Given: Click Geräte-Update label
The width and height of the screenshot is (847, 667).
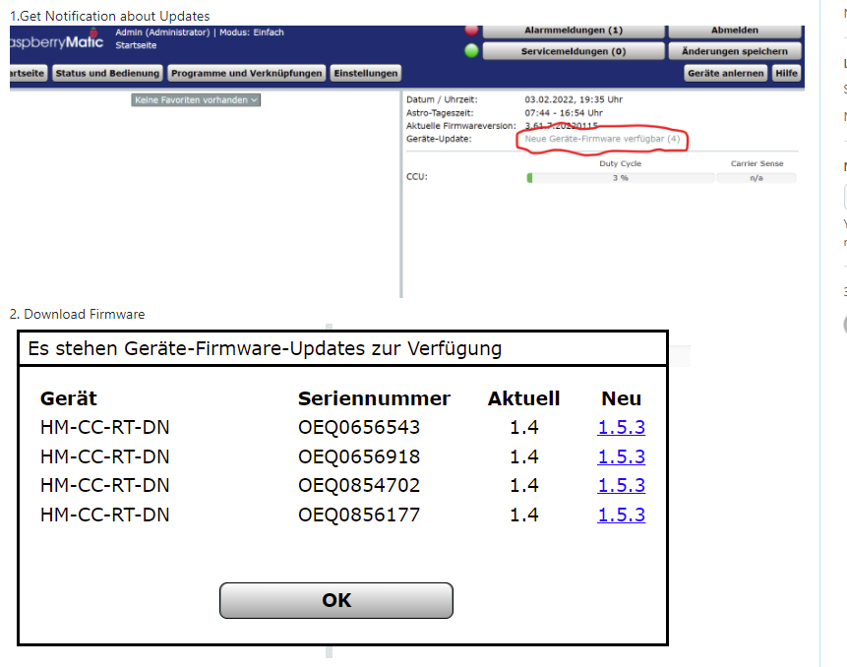Looking at the screenshot, I should 439,139.
